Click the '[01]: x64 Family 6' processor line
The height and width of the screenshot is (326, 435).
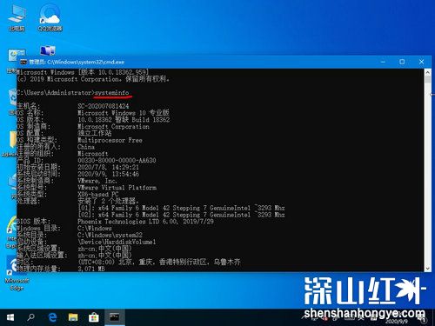point(181,208)
